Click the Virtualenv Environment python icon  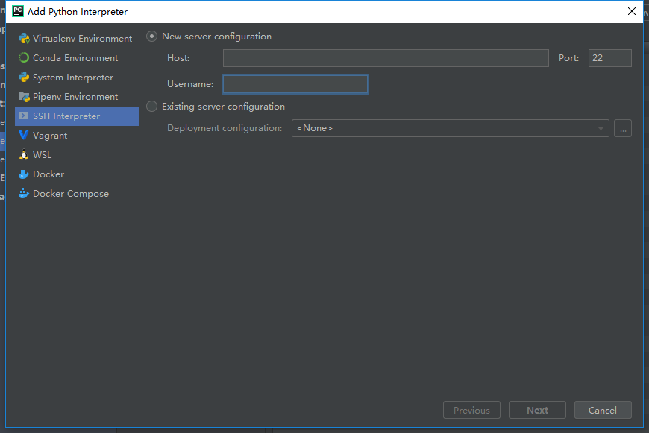(24, 39)
